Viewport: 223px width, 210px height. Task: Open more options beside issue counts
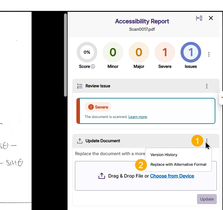tap(209, 54)
